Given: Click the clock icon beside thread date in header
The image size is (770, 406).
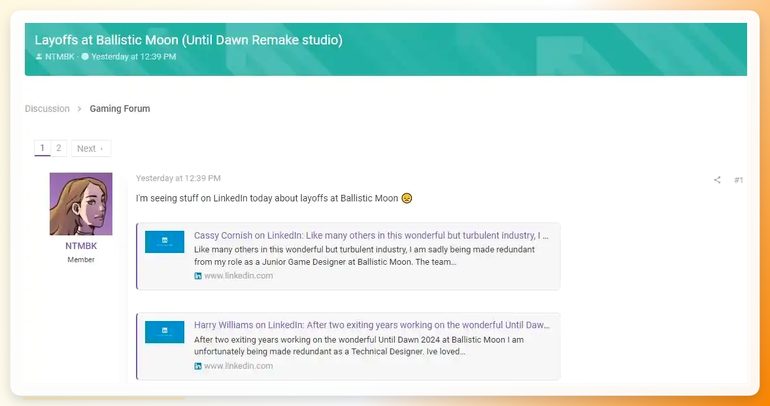Looking at the screenshot, I should coord(85,56).
